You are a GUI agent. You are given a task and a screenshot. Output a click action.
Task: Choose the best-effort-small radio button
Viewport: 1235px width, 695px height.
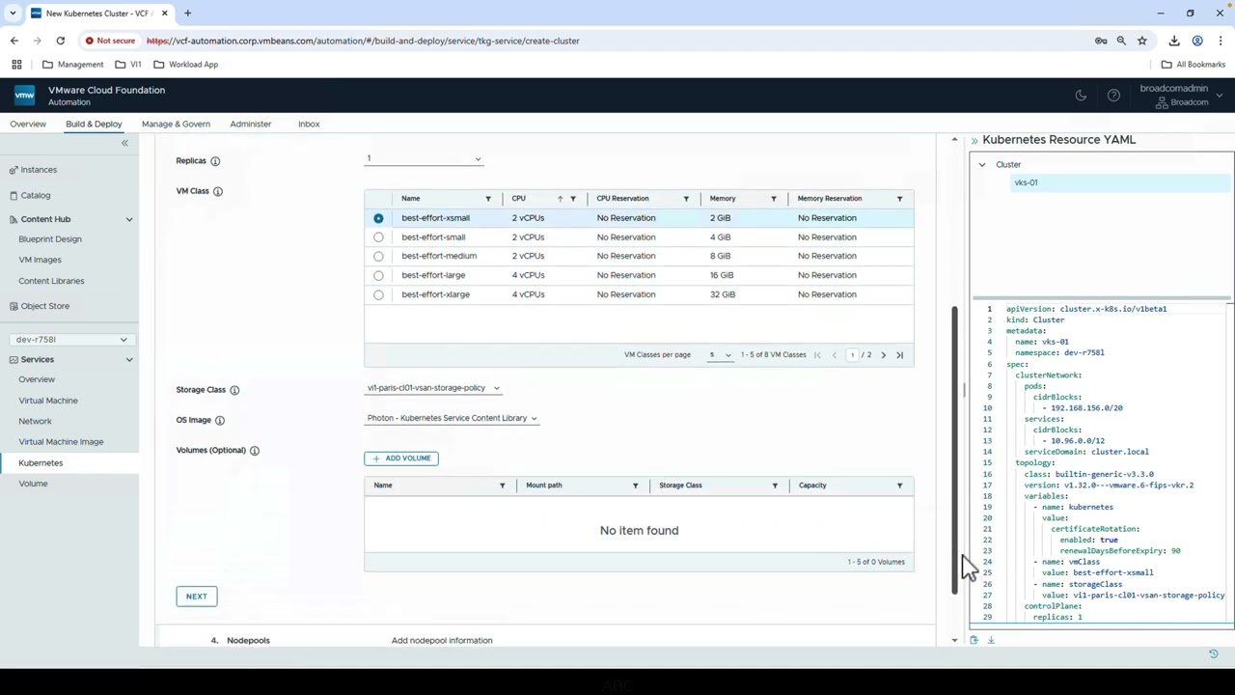378,237
